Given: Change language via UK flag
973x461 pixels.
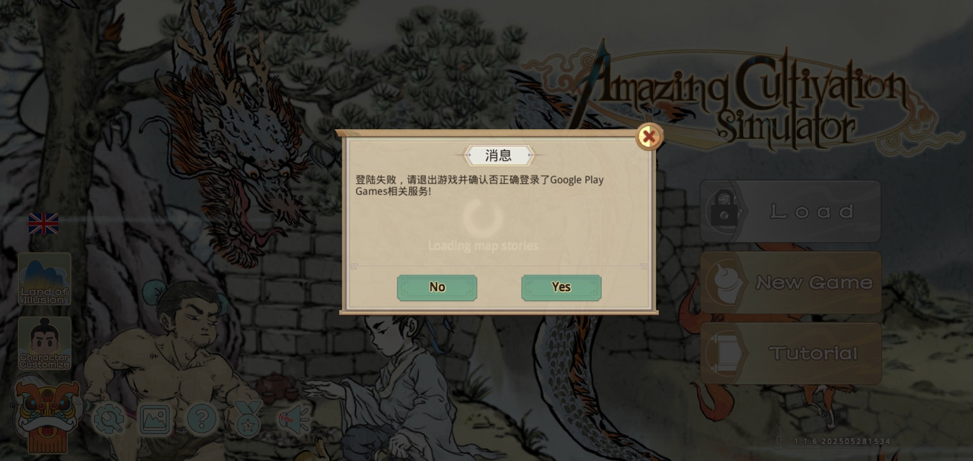Looking at the screenshot, I should [44, 224].
